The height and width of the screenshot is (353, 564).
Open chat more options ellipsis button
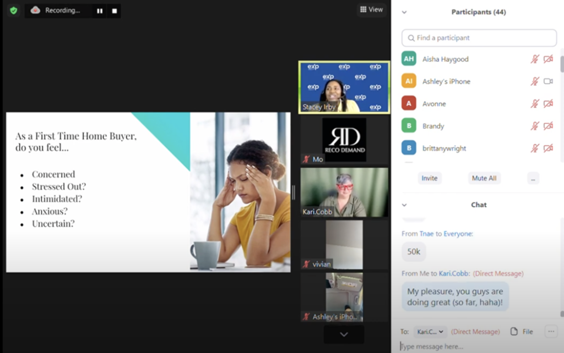(x=550, y=332)
